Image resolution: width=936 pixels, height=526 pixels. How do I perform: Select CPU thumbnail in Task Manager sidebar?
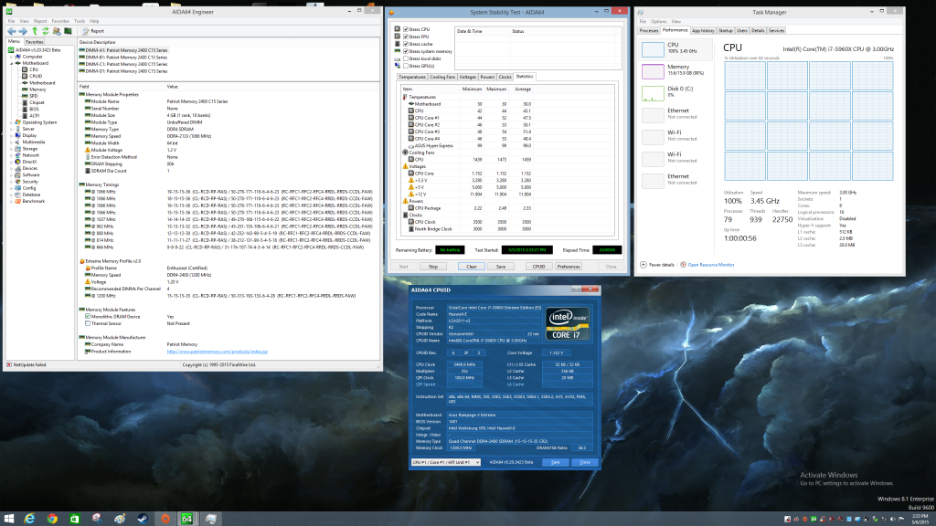point(653,49)
